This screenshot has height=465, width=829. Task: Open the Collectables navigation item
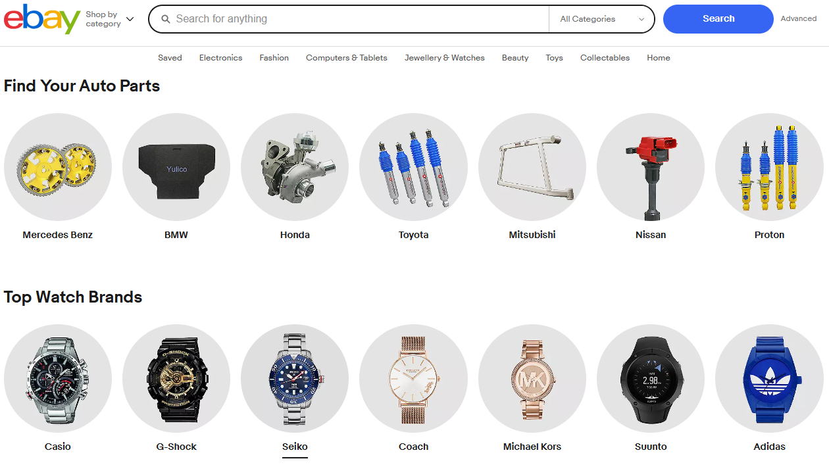pyautogui.click(x=605, y=58)
